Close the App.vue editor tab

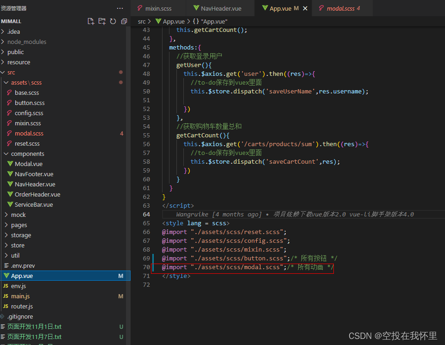click(304, 8)
